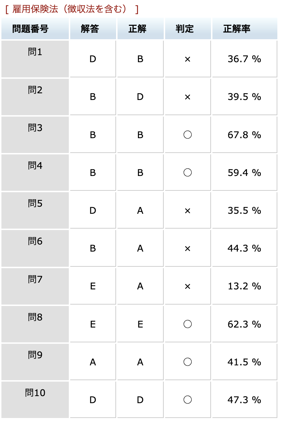Click the 問題番号 column header
This screenshot has height=424, width=283.
coord(35,29)
